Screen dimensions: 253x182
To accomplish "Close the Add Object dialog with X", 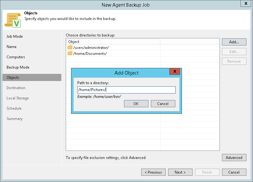I will (174, 72).
